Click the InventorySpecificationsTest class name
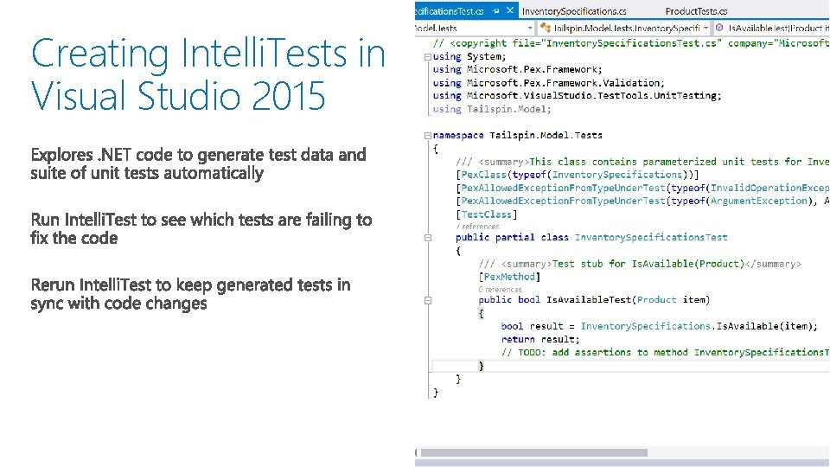This screenshot has width=830, height=467. pos(651,238)
